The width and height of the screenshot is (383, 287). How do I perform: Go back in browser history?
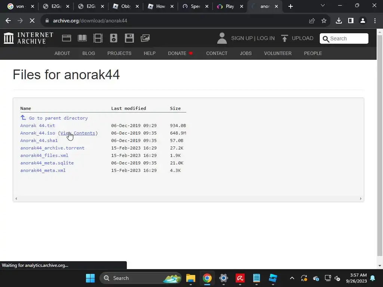click(8, 21)
